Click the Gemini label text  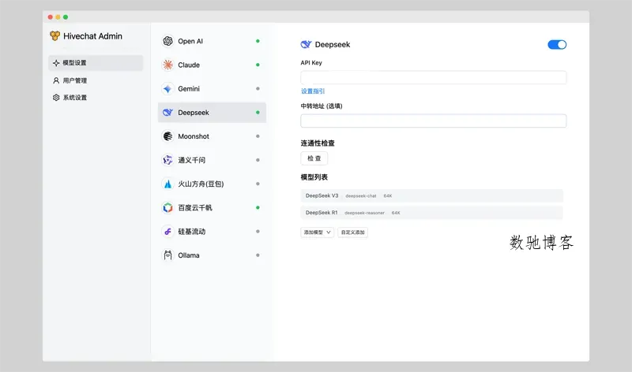[189, 88]
